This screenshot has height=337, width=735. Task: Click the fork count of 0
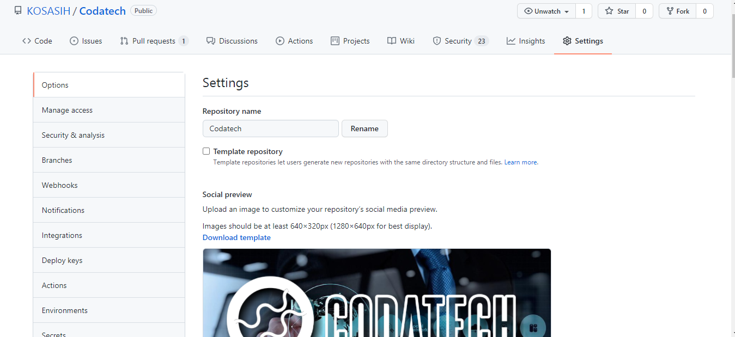coord(705,11)
